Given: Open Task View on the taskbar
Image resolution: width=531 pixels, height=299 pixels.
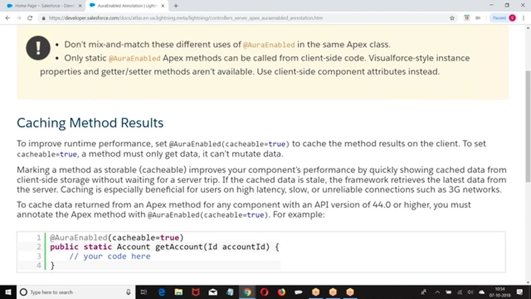Looking at the screenshot, I should (144, 292).
